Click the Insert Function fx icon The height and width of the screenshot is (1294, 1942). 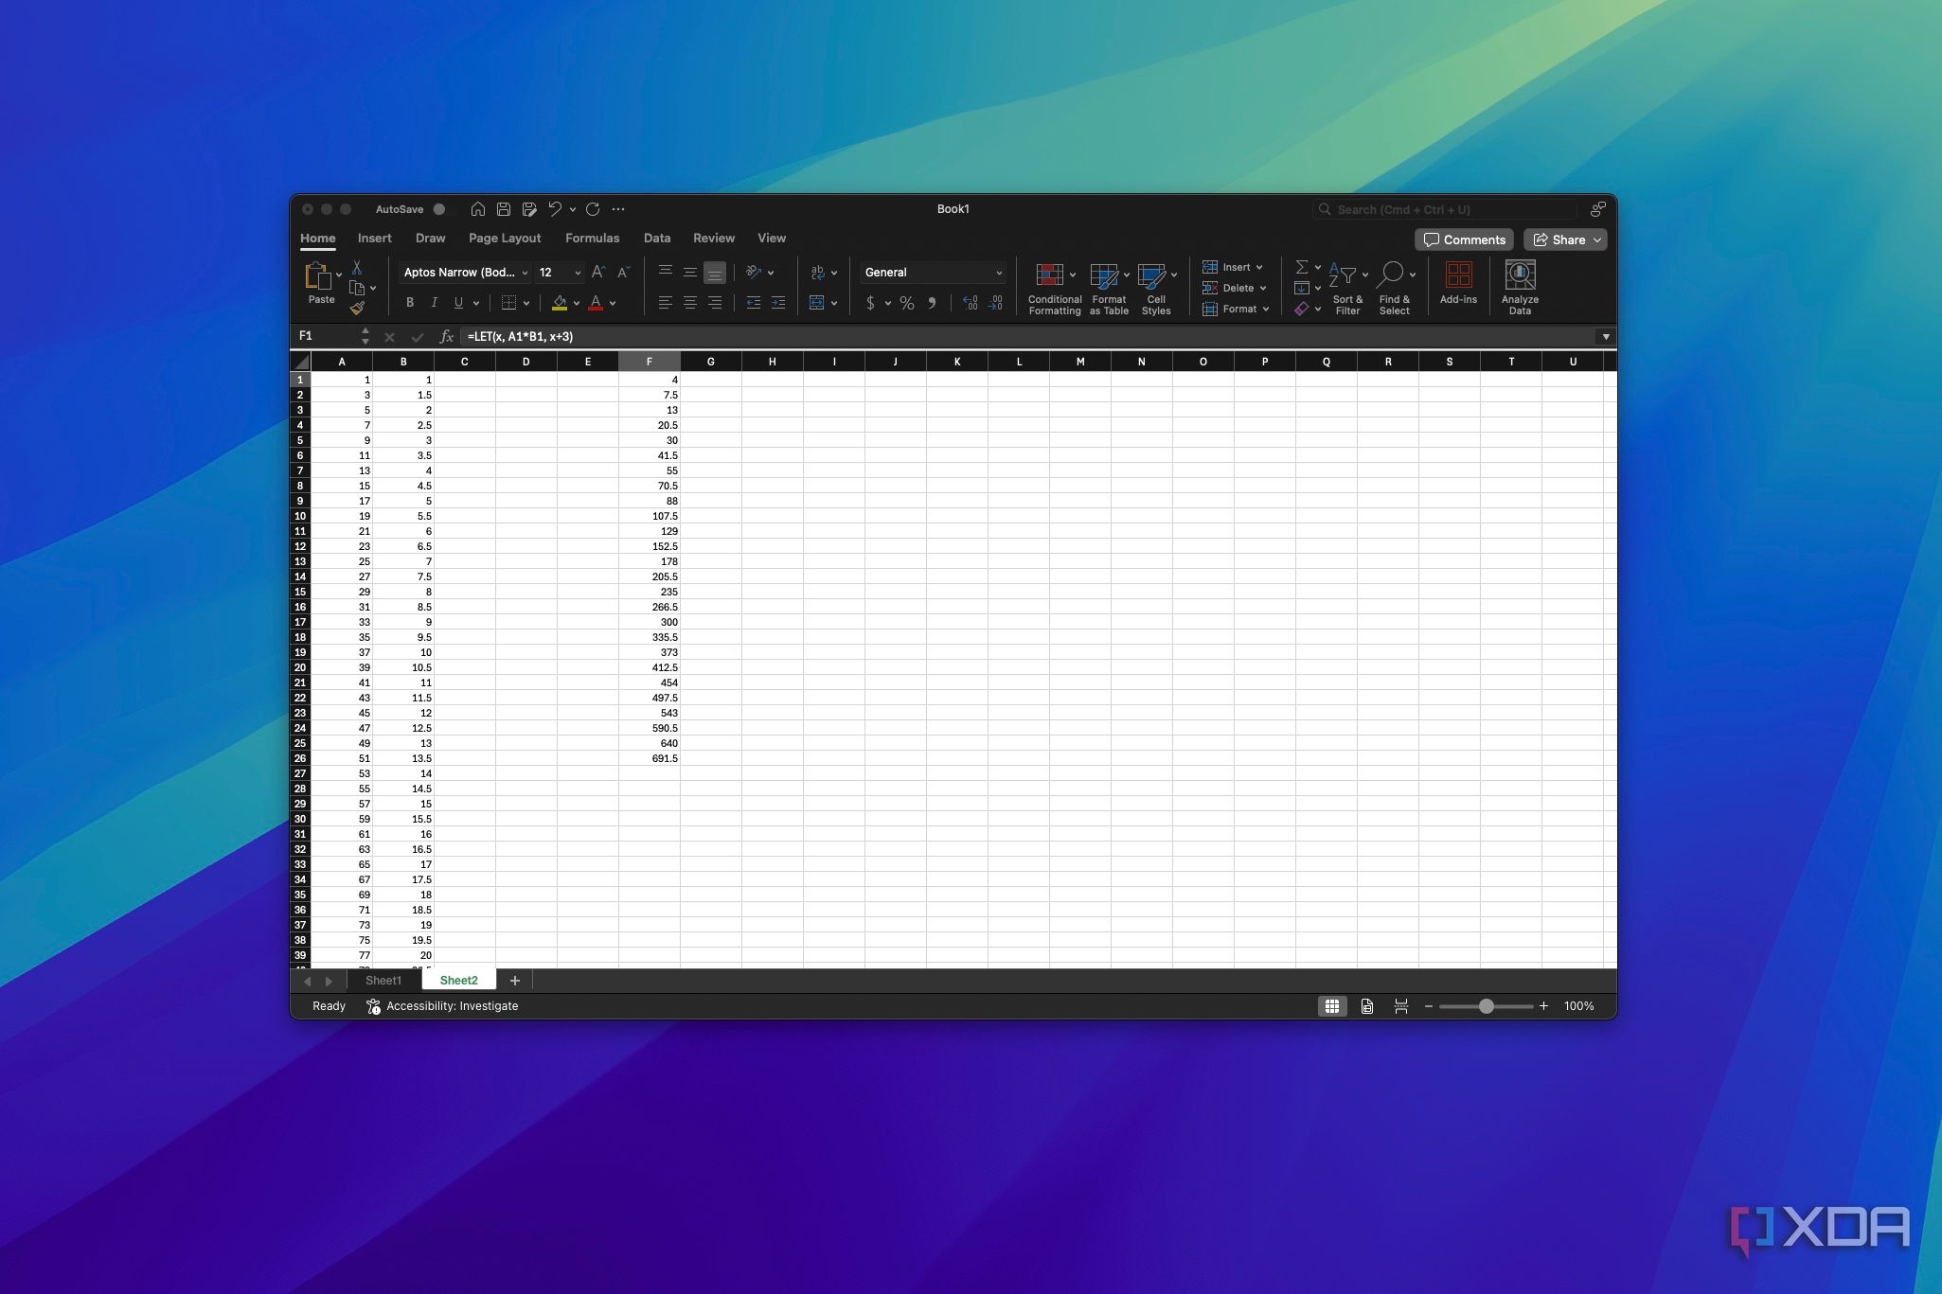pyautogui.click(x=446, y=337)
